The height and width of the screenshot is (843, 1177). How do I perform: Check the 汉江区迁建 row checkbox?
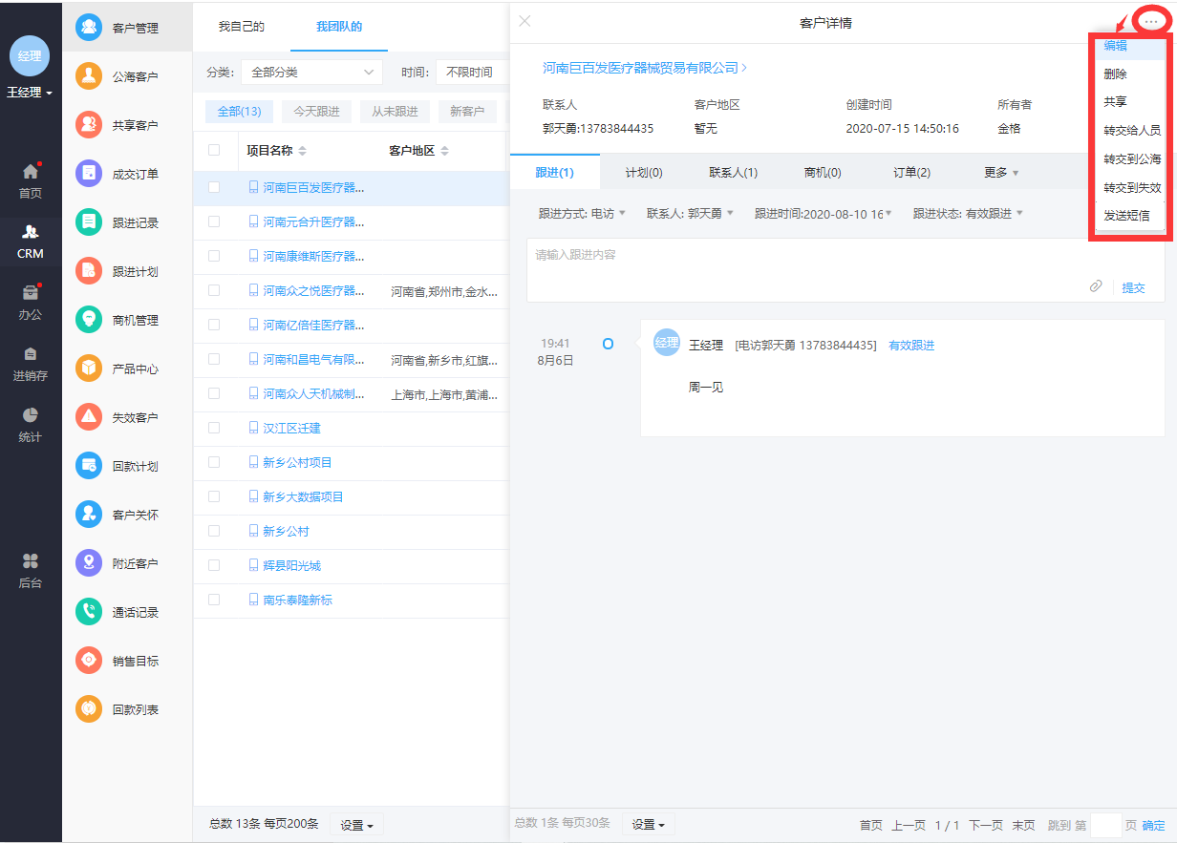214,428
